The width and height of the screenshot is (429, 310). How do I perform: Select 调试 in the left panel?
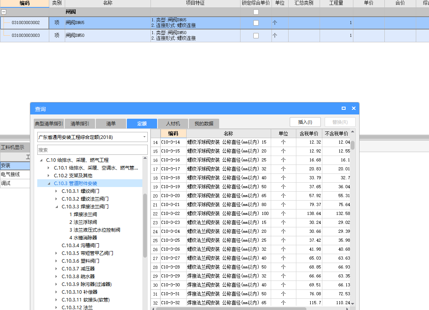point(15,183)
